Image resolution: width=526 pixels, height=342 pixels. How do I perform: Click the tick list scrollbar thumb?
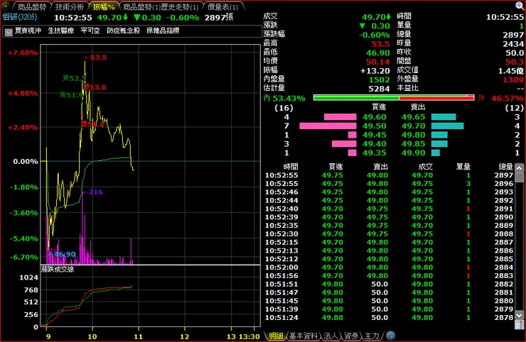(520, 177)
